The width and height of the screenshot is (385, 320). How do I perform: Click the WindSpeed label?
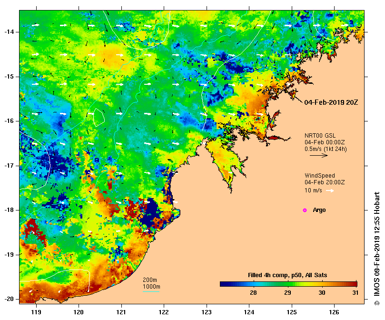pyautogui.click(x=320, y=176)
